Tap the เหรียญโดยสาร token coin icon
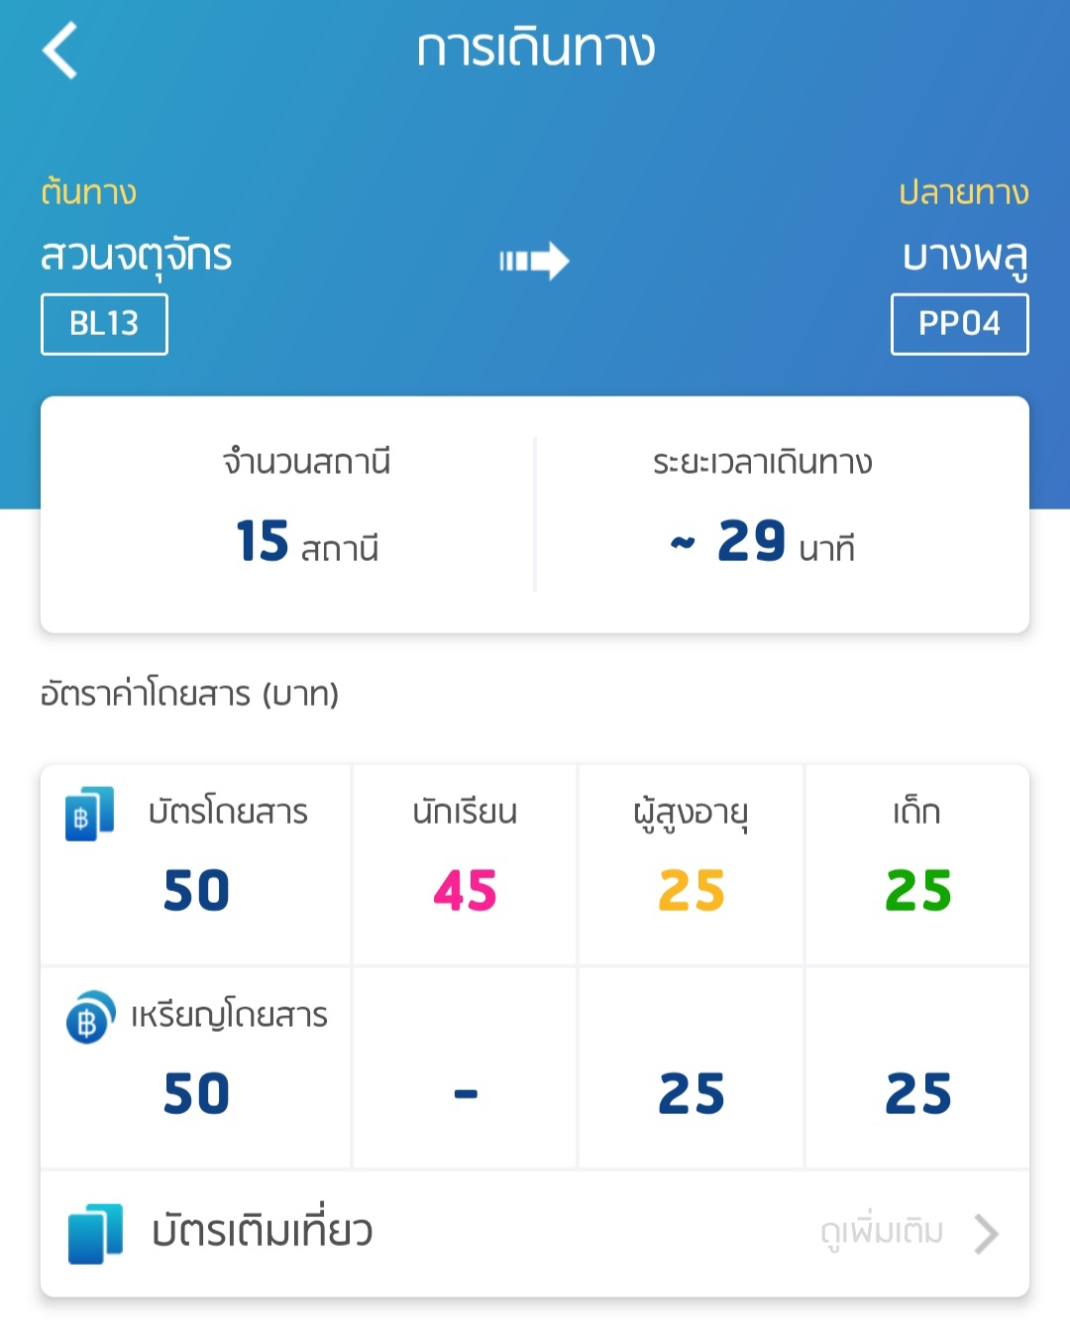This screenshot has width=1070, height=1337. click(90, 1017)
